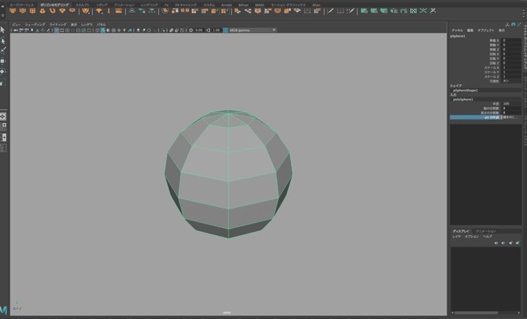The height and width of the screenshot is (319, 527).
Task: Switch to single perspective pane layout
Action: (x=3, y=116)
